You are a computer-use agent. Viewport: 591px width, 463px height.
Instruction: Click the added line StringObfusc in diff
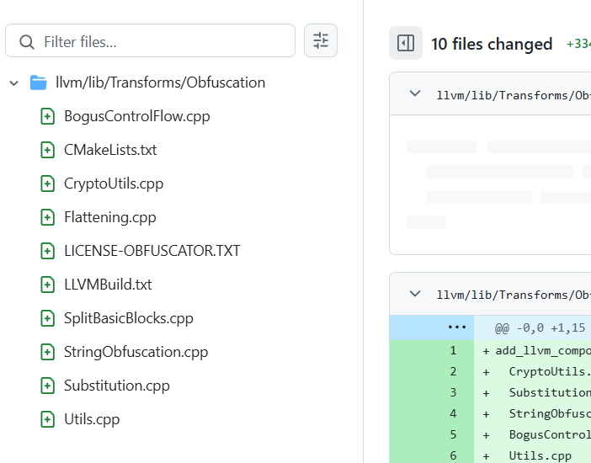click(x=550, y=414)
